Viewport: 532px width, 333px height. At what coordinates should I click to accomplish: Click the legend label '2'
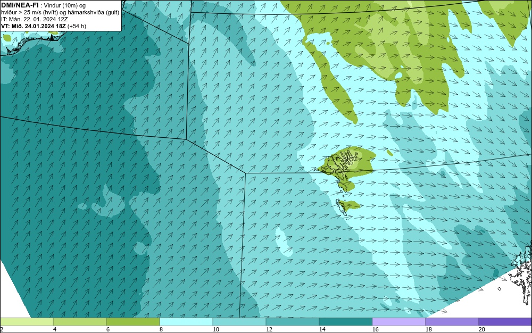2,329
